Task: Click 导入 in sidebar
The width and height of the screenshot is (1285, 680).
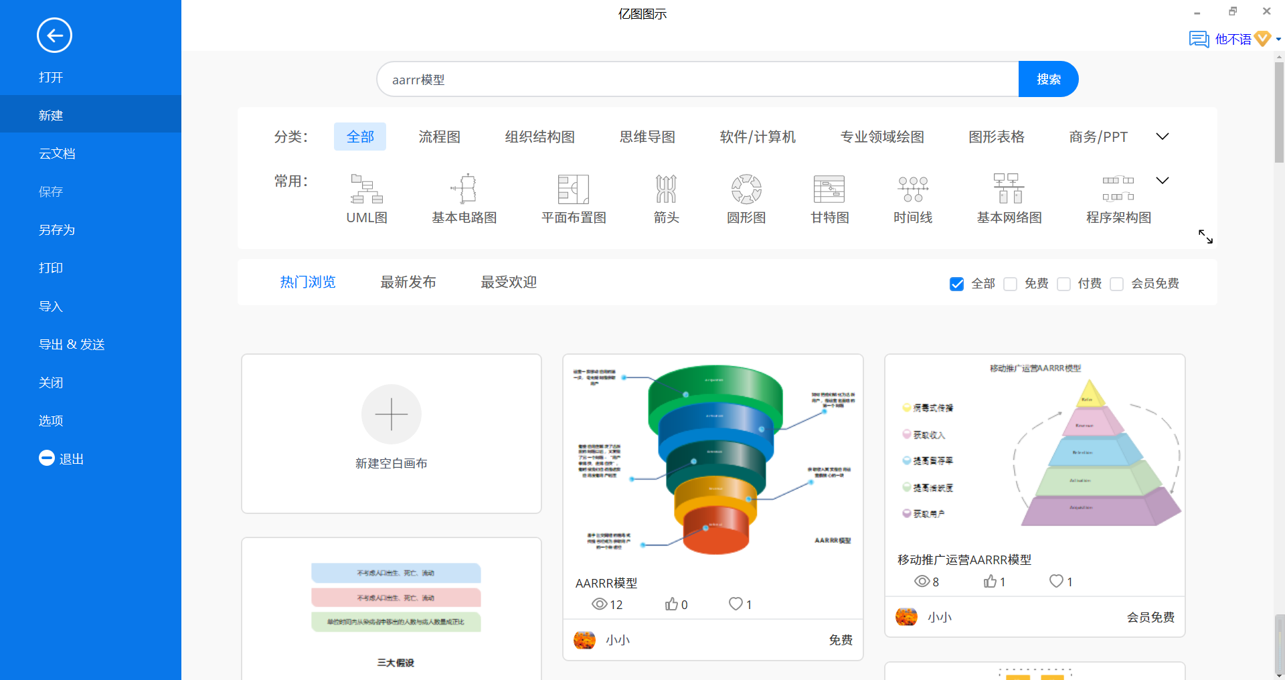Action: click(x=90, y=306)
